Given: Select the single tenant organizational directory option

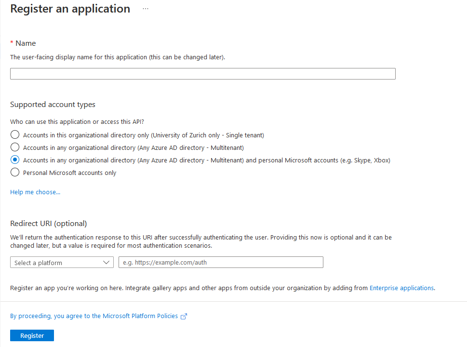Looking at the screenshot, I should pos(15,135).
